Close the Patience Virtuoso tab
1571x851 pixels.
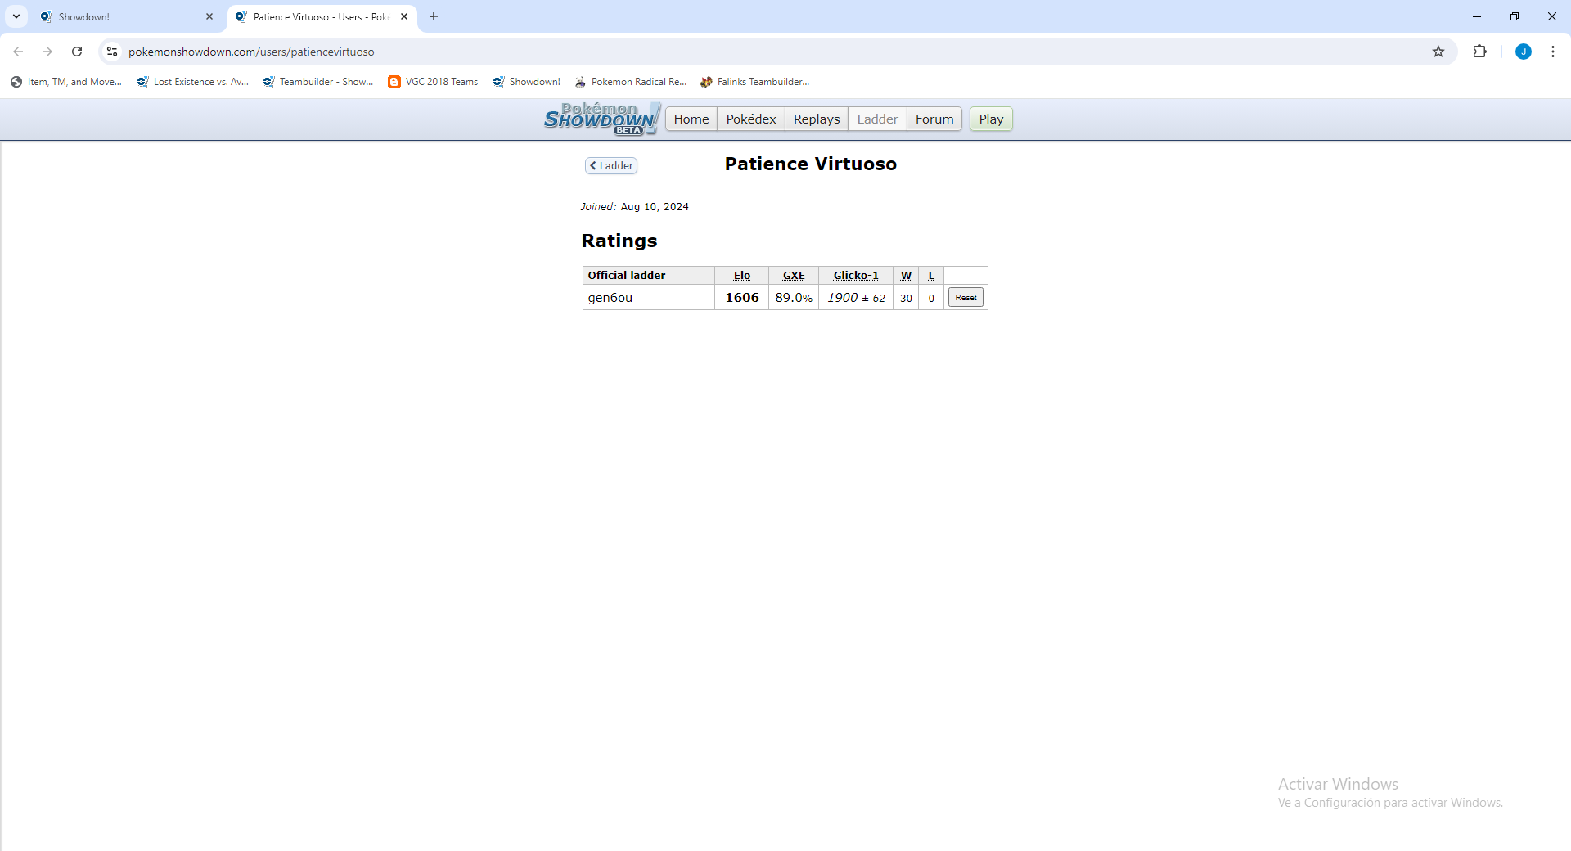coord(404,16)
